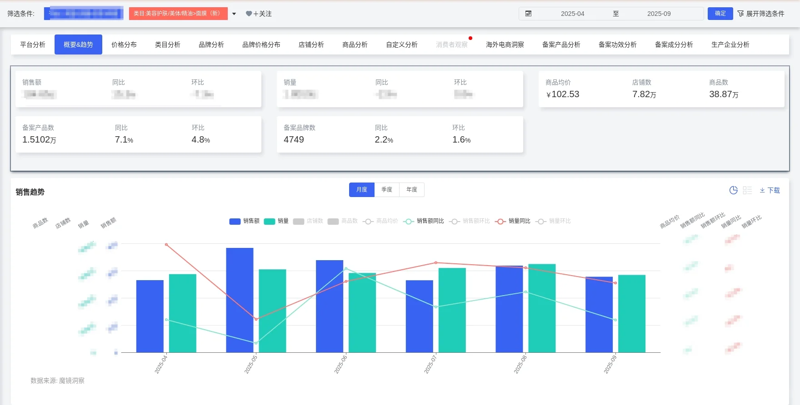Click the 店铺数 value 7.82万
The width and height of the screenshot is (800, 405).
(x=644, y=94)
